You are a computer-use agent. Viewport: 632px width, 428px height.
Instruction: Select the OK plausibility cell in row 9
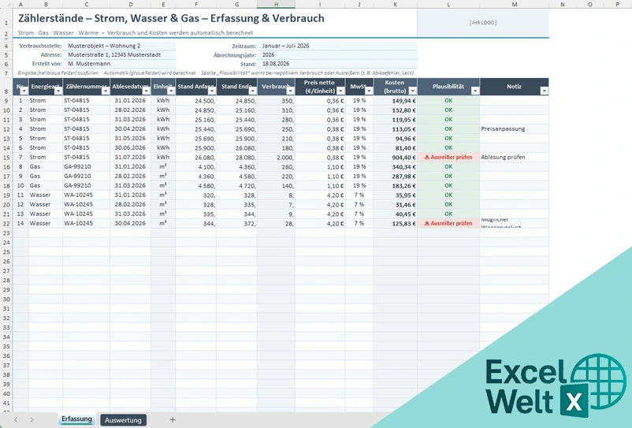point(448,101)
